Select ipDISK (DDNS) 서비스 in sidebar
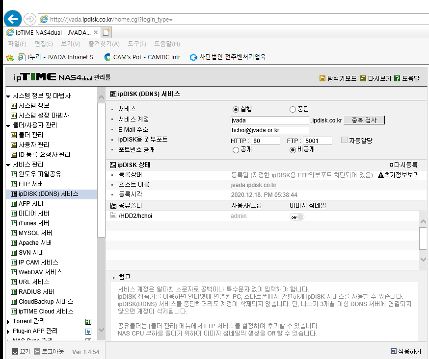 52,194
